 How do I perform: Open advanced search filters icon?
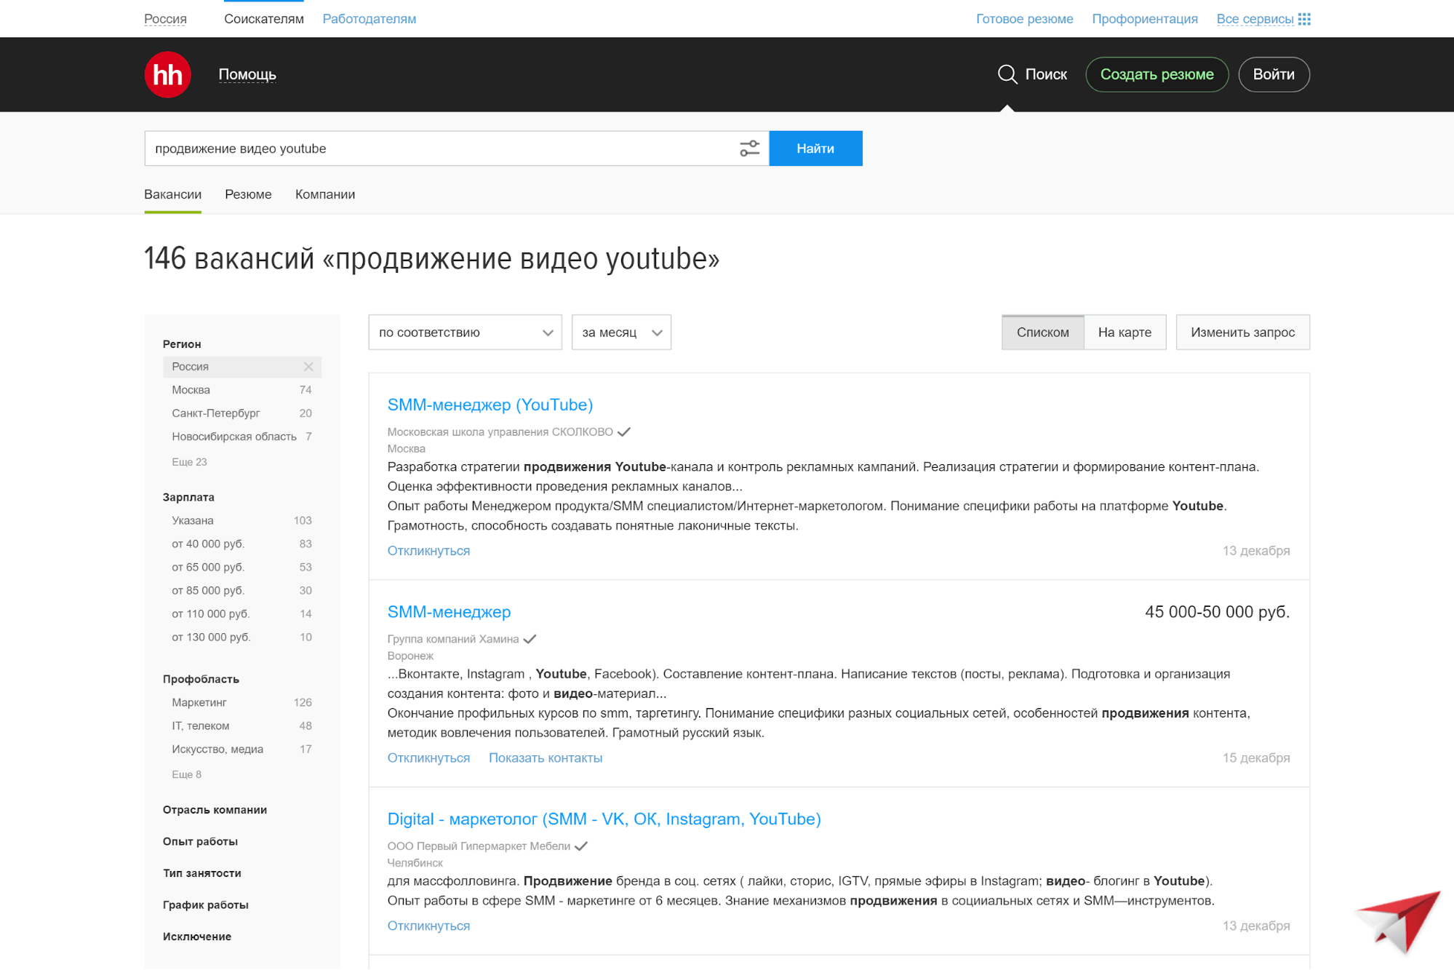(749, 148)
